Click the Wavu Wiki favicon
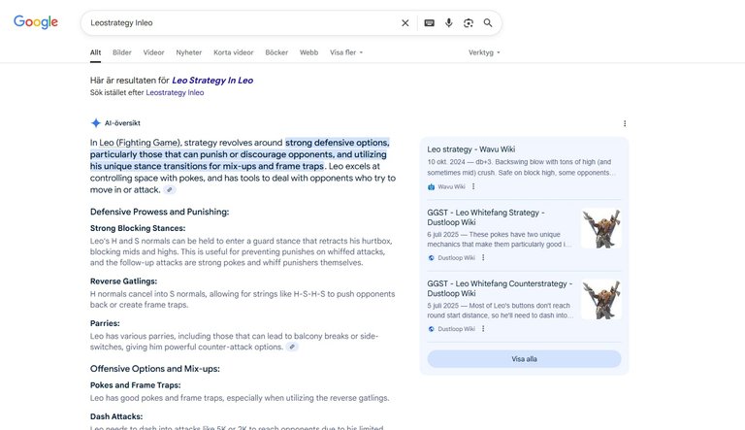This screenshot has width=745, height=430. click(x=431, y=187)
